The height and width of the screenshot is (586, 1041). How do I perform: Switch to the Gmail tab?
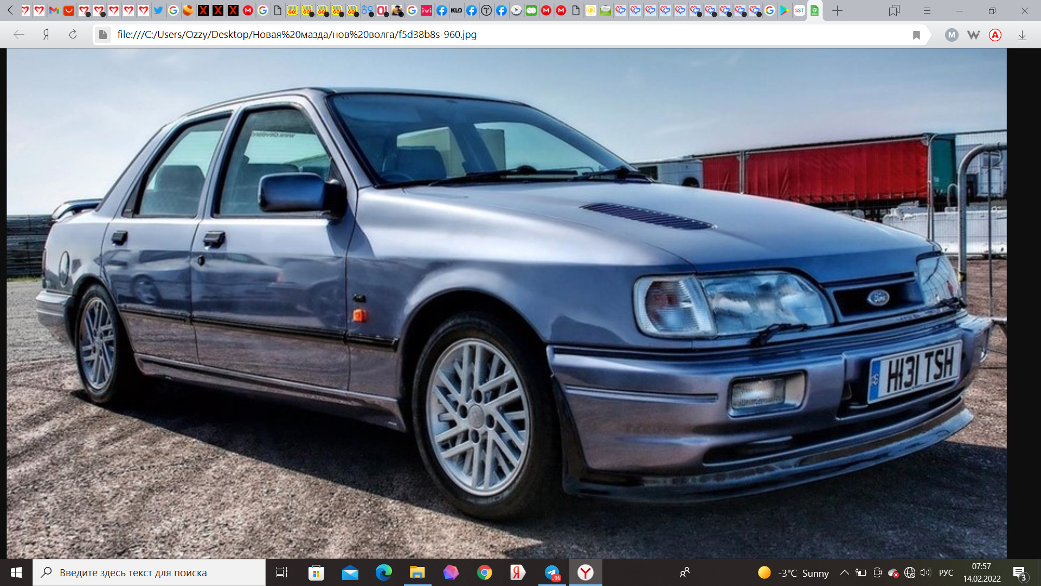point(54,10)
